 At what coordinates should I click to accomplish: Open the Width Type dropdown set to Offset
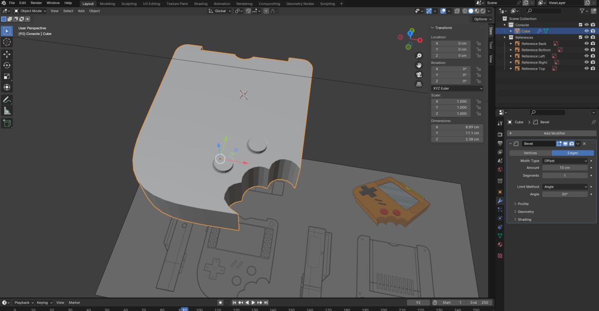pos(565,161)
